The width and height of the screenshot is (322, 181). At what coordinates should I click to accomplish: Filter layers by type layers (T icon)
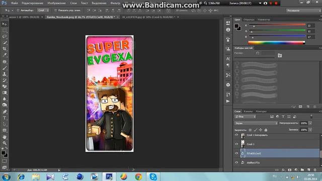[283, 117]
